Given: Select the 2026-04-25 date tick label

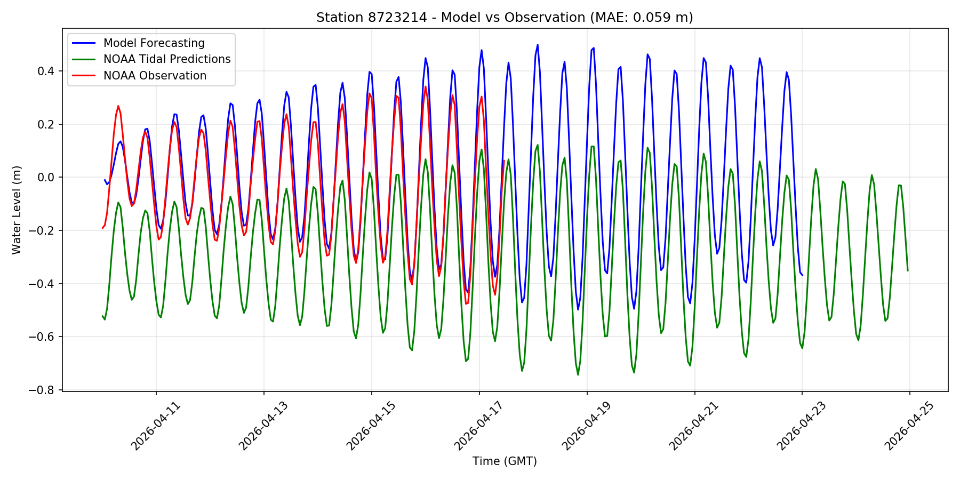Looking at the screenshot, I should point(909,426).
